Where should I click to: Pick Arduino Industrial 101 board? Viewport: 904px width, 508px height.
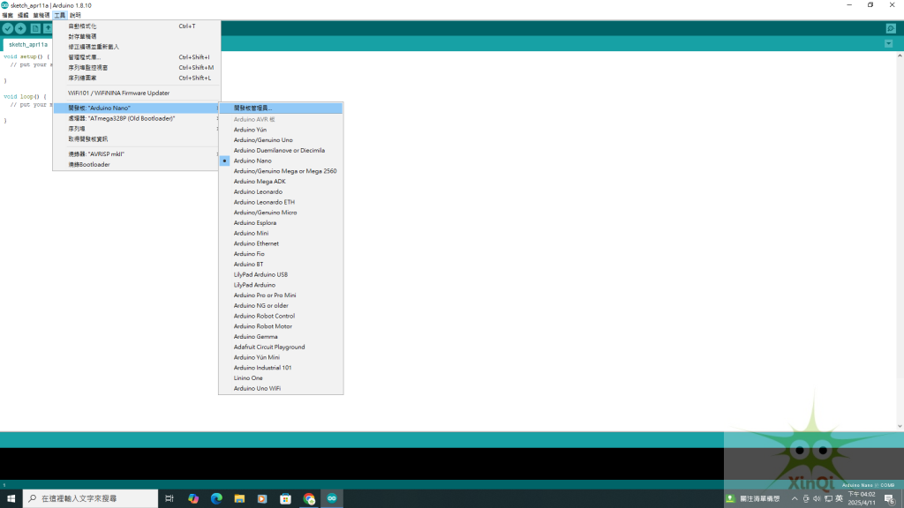pyautogui.click(x=281, y=368)
